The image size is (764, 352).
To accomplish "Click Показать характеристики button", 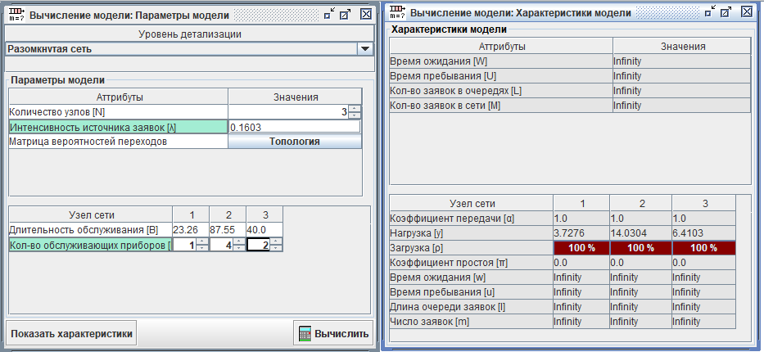I will click(x=71, y=334).
